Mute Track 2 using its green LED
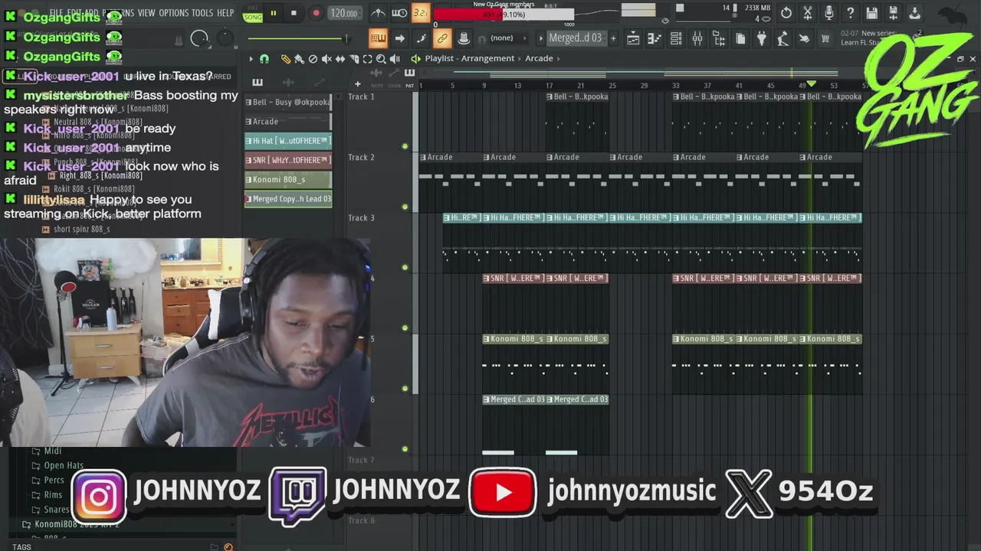Viewport: 981px width, 551px height. coord(405,206)
